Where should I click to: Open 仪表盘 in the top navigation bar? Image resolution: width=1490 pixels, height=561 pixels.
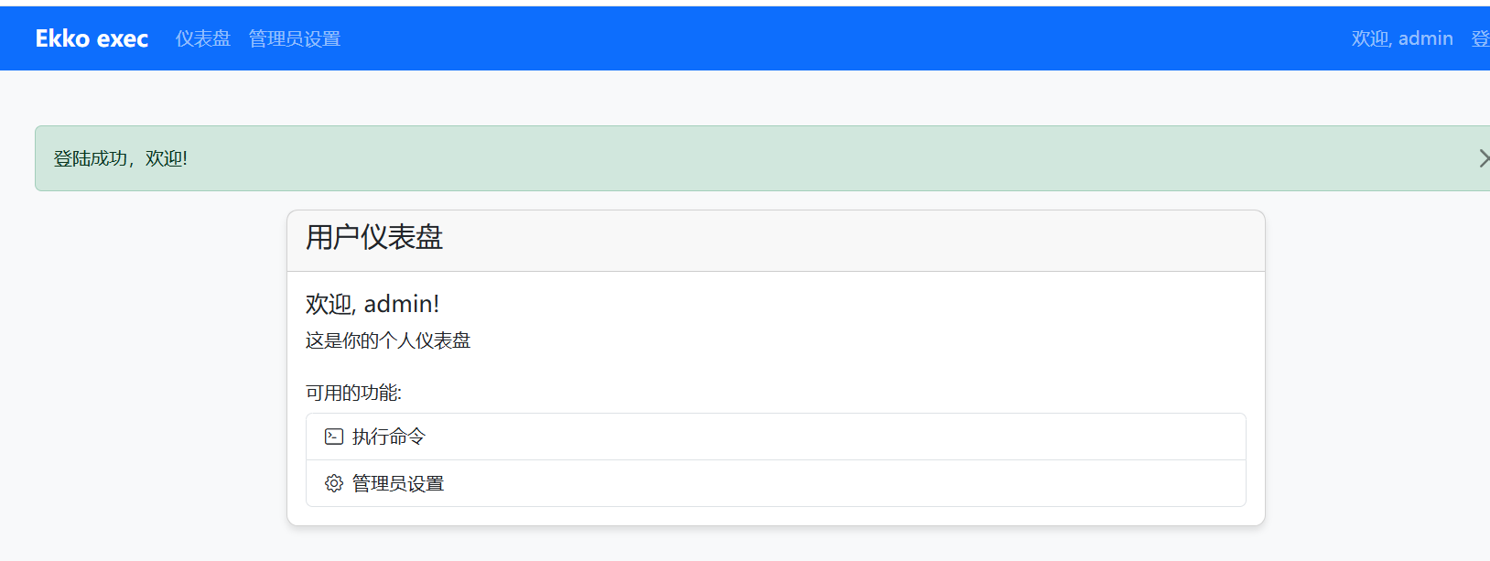(x=203, y=38)
